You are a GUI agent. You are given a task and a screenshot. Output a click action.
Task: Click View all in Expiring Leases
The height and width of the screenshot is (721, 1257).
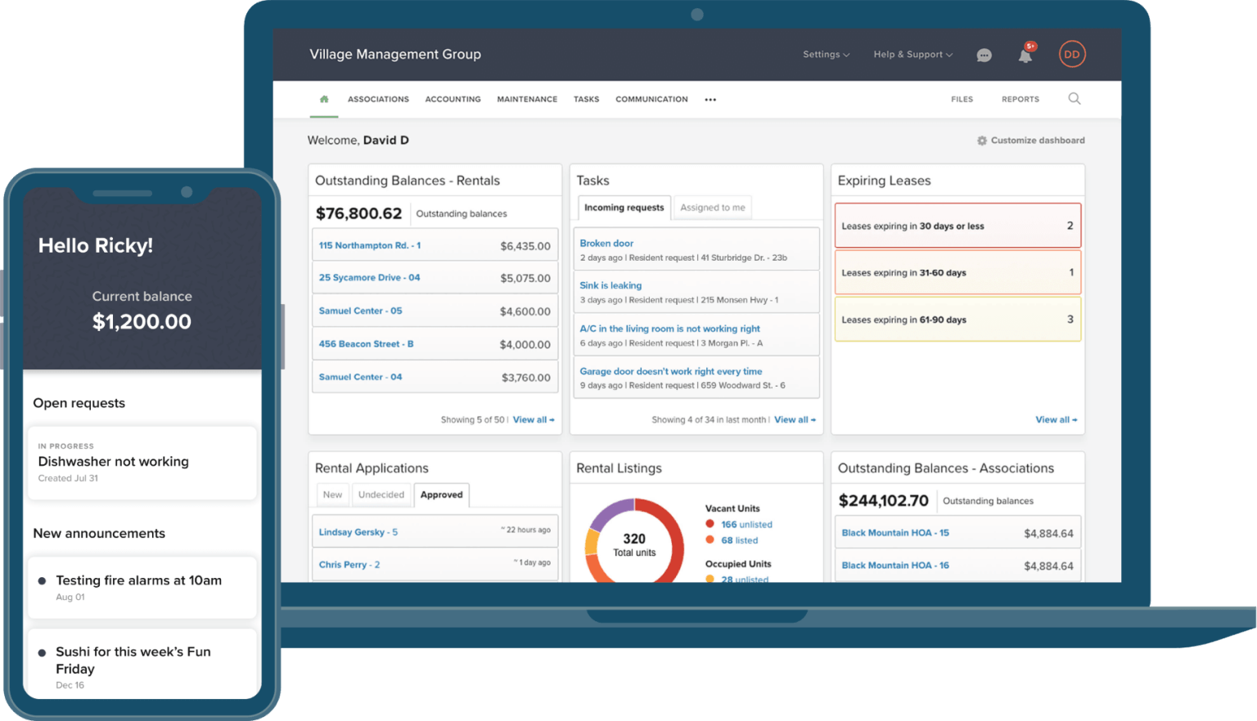click(1055, 419)
